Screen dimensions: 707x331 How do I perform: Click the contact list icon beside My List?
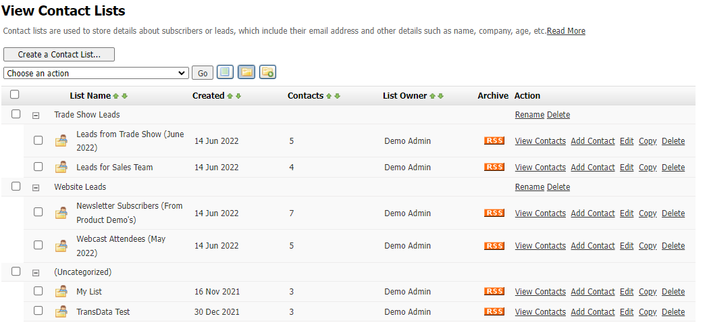pyautogui.click(x=61, y=292)
